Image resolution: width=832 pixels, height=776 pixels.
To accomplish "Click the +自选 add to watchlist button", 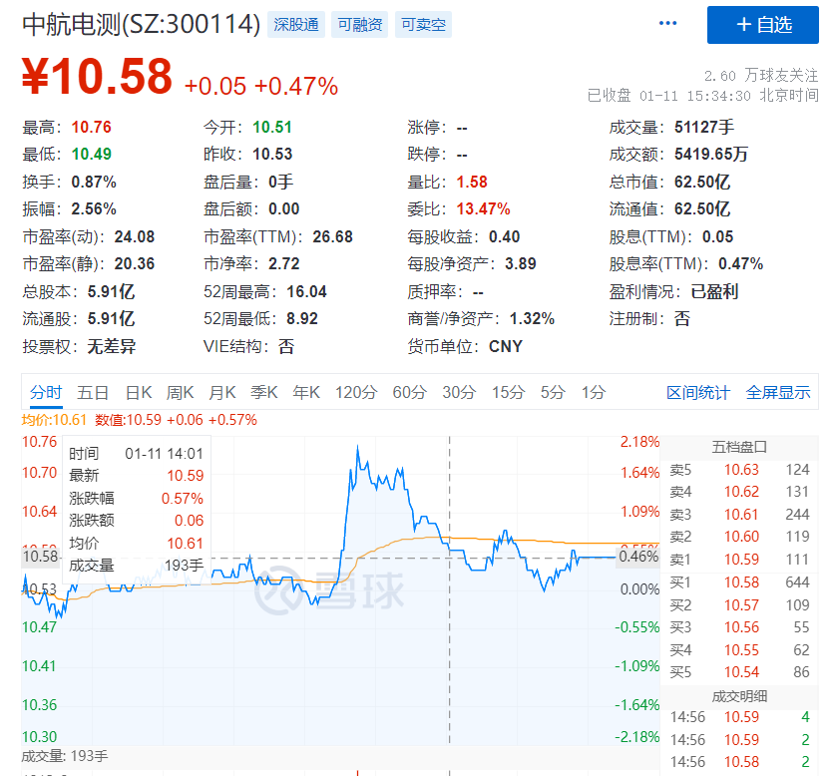I will [762, 25].
